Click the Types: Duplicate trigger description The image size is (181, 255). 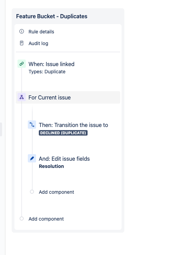click(47, 72)
